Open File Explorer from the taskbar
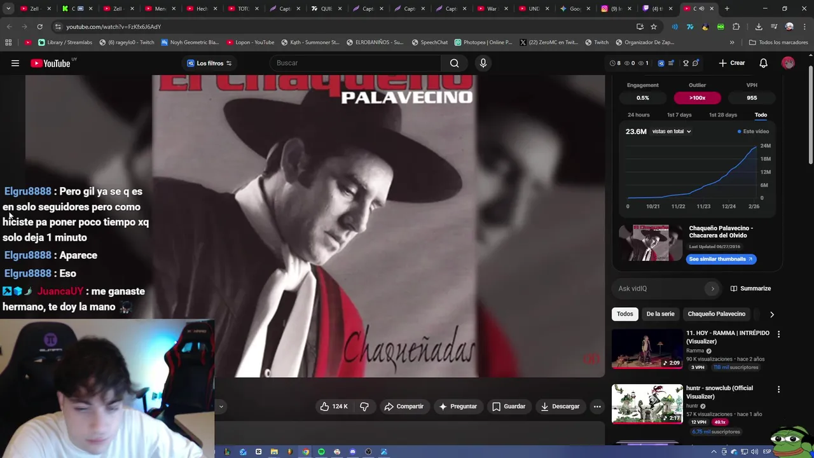 [274, 452]
